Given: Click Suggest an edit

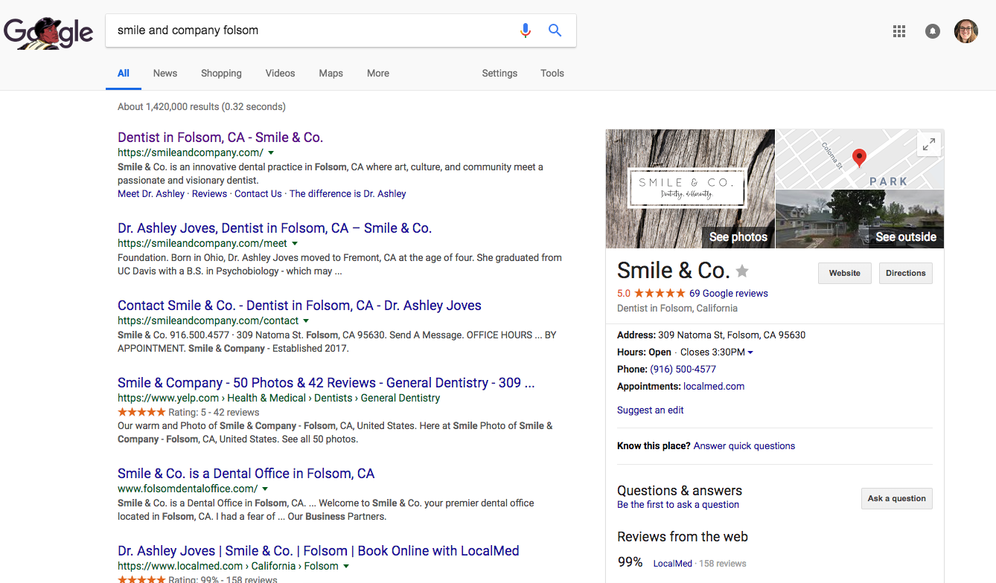Looking at the screenshot, I should (651, 410).
